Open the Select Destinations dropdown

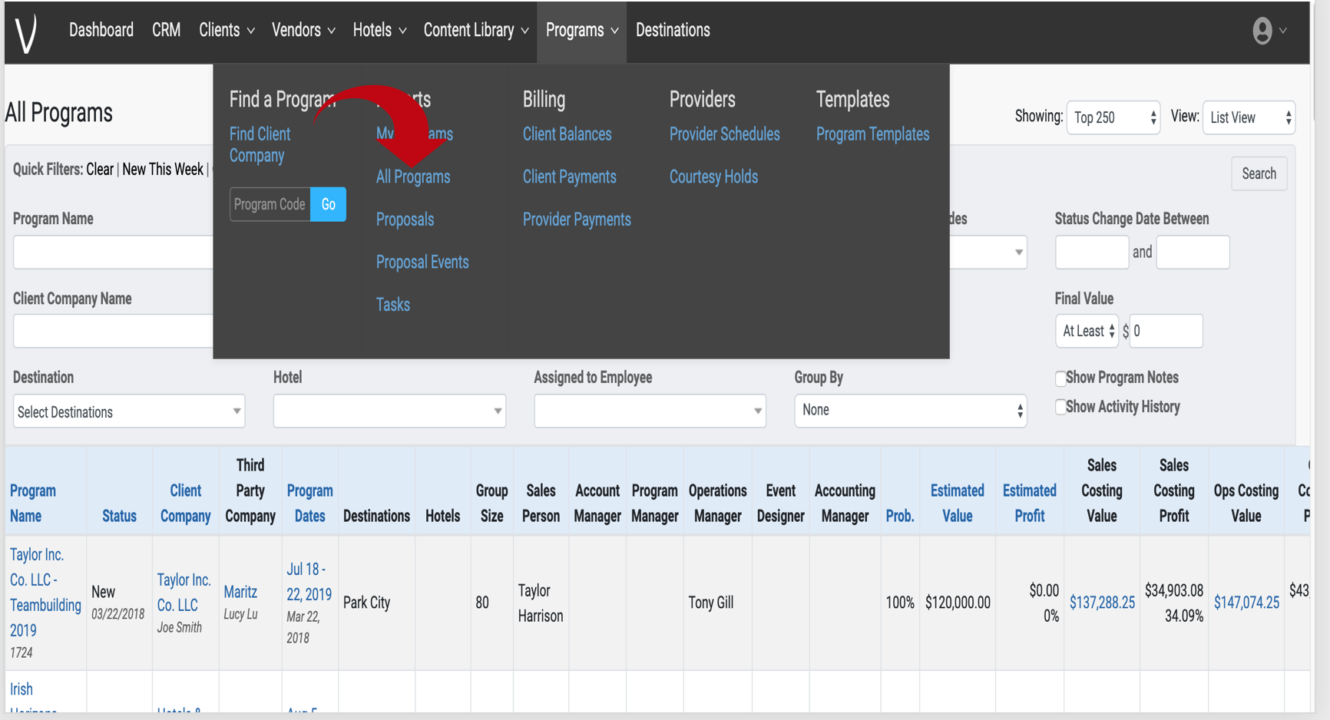tap(129, 411)
